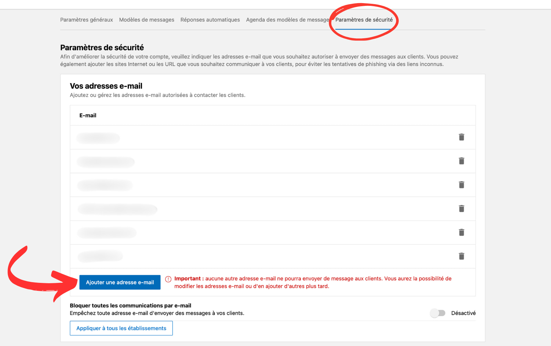Open Agenda des modèles de messages
Image resolution: width=551 pixels, height=346 pixels.
point(287,20)
